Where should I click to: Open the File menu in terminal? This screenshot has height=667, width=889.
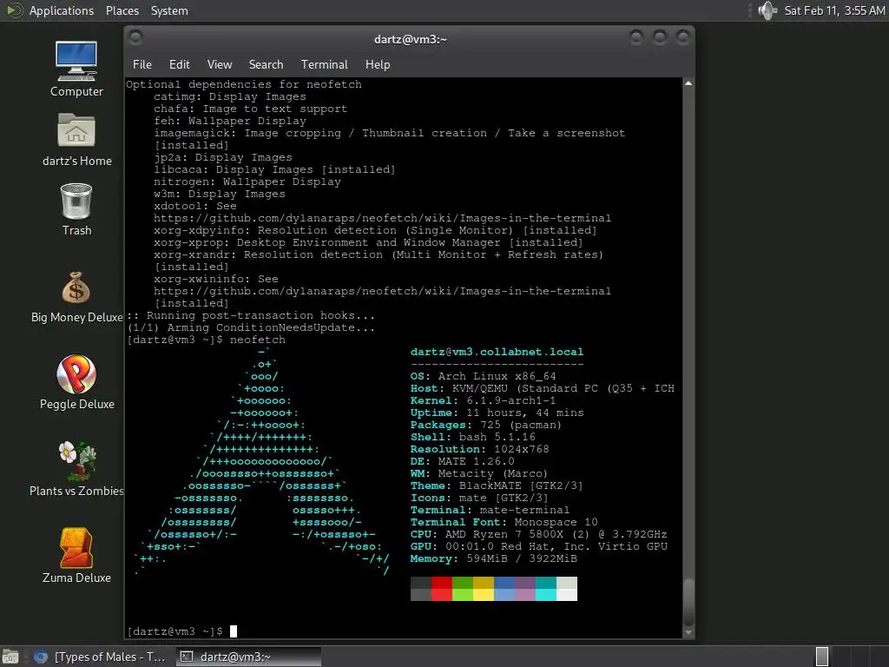[x=142, y=64]
